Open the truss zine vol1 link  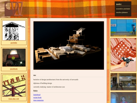tap(14, 99)
